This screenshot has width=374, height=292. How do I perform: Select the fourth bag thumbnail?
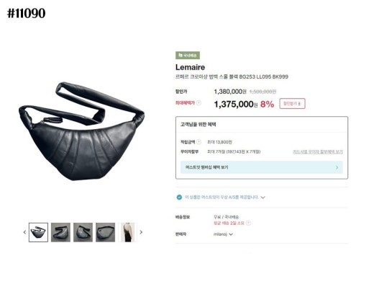[x=105, y=232]
